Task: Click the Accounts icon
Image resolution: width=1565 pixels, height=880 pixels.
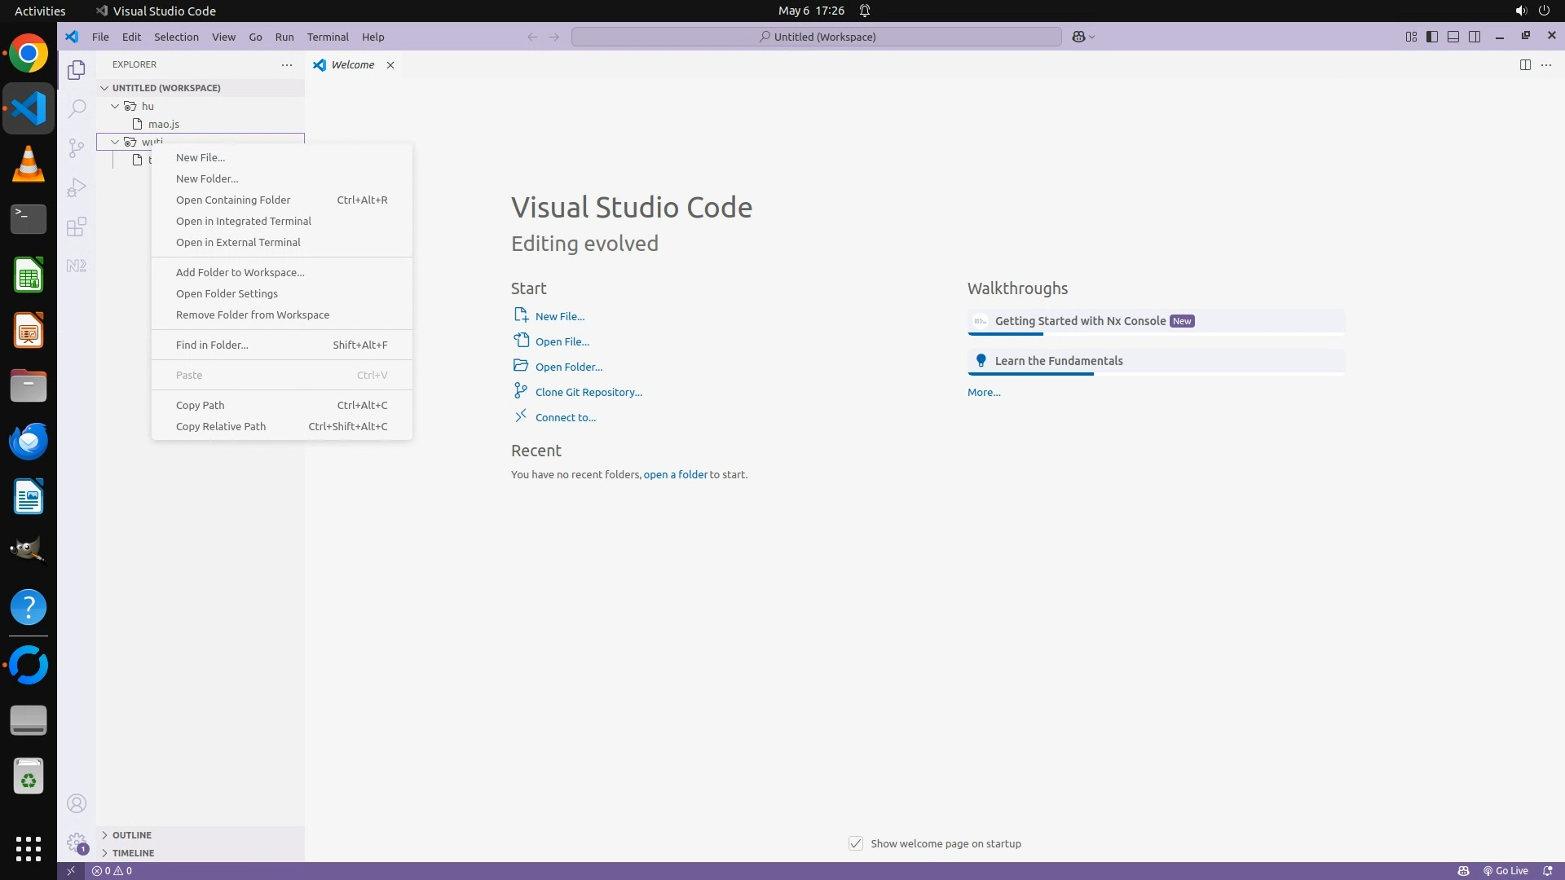Action: (x=77, y=804)
